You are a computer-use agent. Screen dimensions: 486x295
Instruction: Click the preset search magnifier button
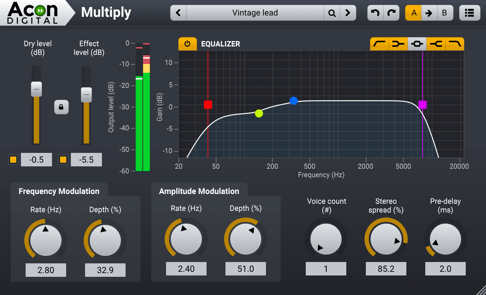point(332,12)
